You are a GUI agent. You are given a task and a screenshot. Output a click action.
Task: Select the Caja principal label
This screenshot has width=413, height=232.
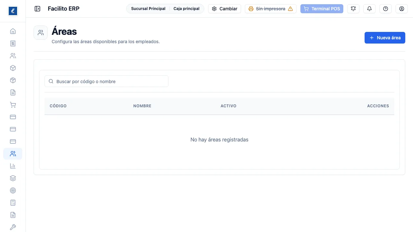186,9
